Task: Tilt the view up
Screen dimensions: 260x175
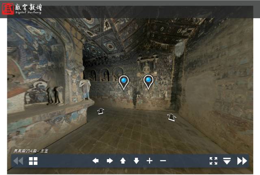Action: 123,161
